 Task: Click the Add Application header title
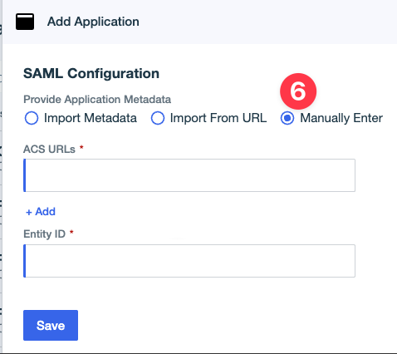pyautogui.click(x=93, y=22)
